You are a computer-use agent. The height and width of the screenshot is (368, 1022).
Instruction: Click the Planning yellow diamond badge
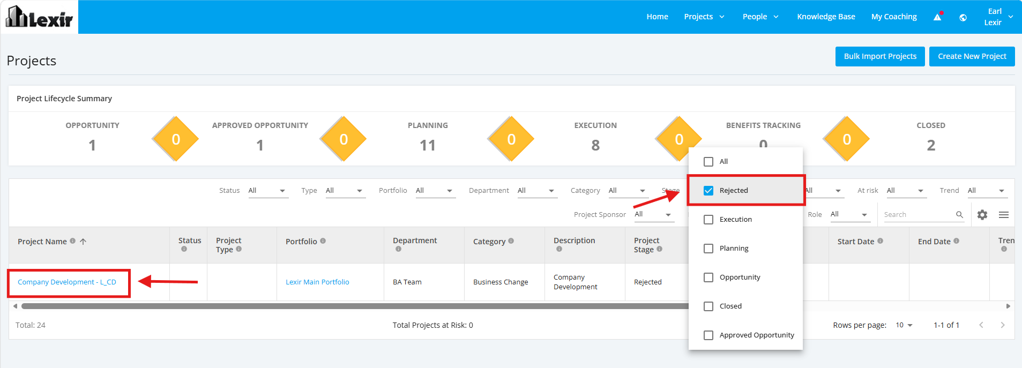[511, 139]
